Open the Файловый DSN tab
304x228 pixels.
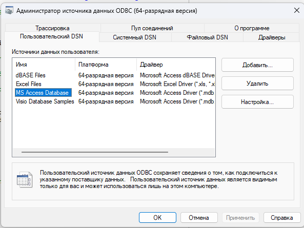(207, 37)
